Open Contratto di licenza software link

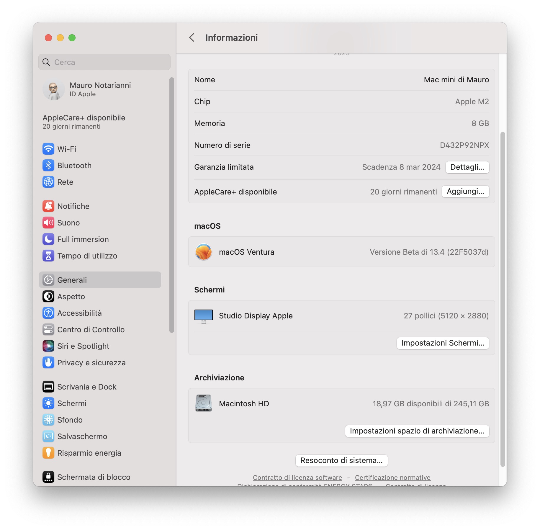click(x=297, y=477)
